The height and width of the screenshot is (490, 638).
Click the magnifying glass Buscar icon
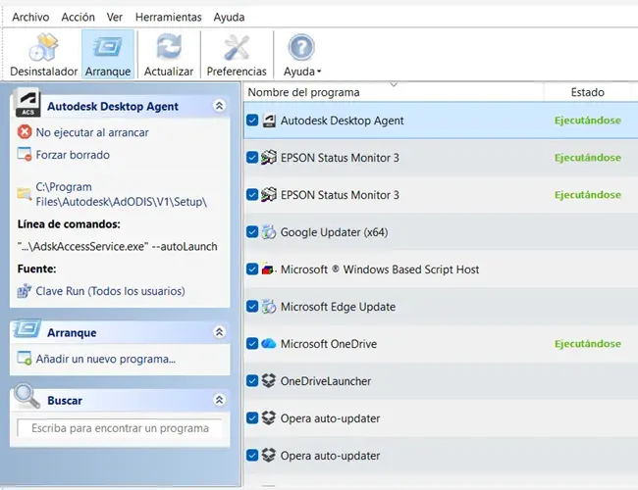pyautogui.click(x=27, y=396)
